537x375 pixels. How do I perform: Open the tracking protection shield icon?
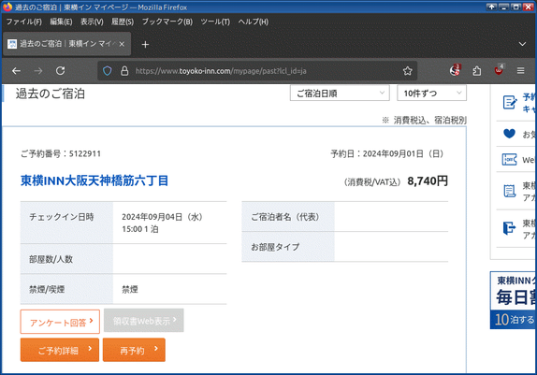tap(108, 71)
